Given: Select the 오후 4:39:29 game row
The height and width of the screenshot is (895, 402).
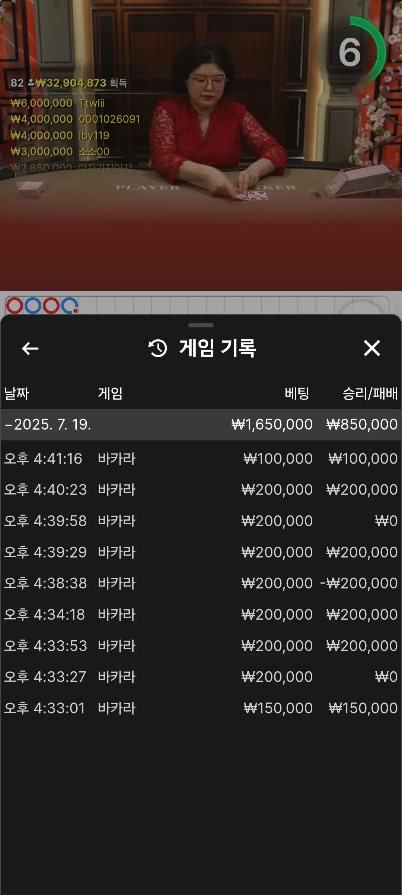Looking at the screenshot, I should click(x=201, y=552).
